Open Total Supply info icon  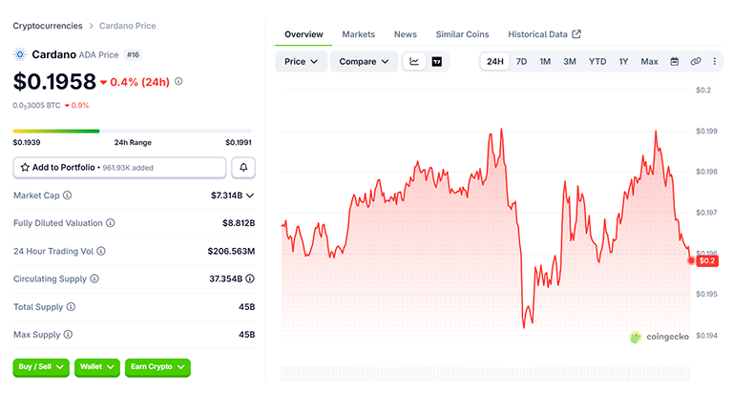[x=71, y=307]
